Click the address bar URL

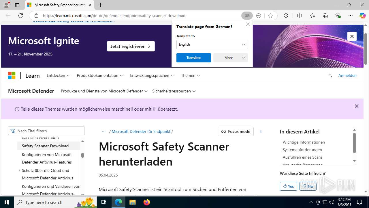[x=114, y=16]
